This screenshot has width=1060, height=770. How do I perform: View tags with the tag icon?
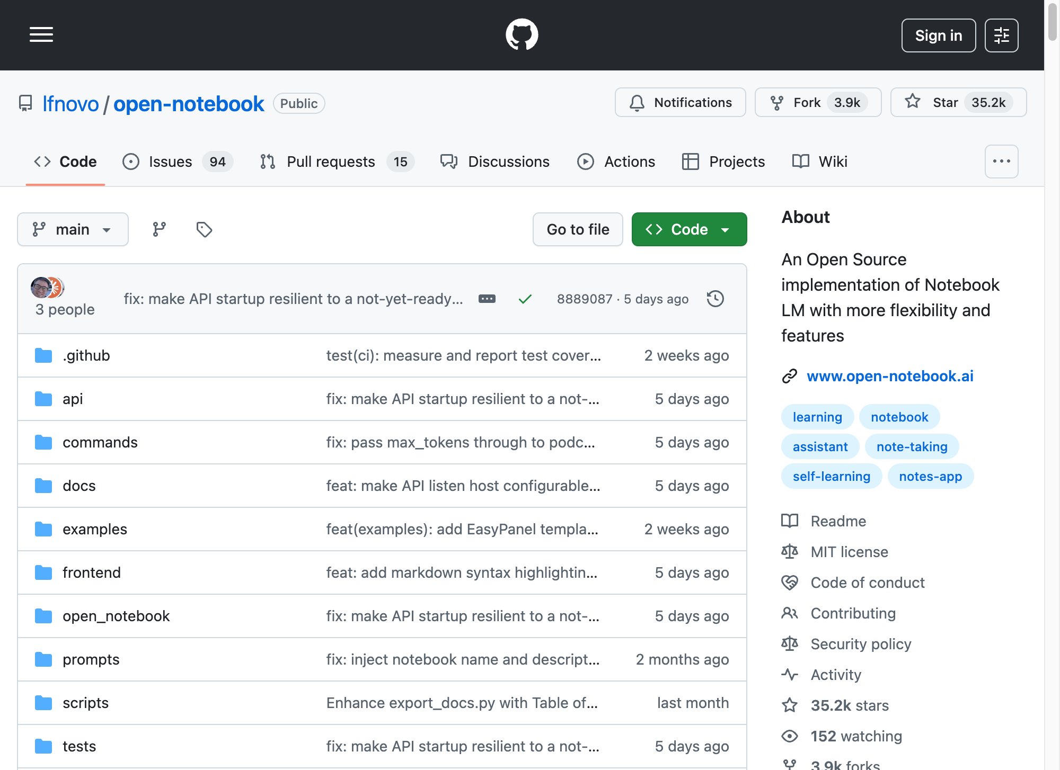[x=204, y=229]
